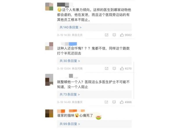This screenshot has height=129, width=174.
Task: Share the comment posted from 河南
Action: [106, 69]
